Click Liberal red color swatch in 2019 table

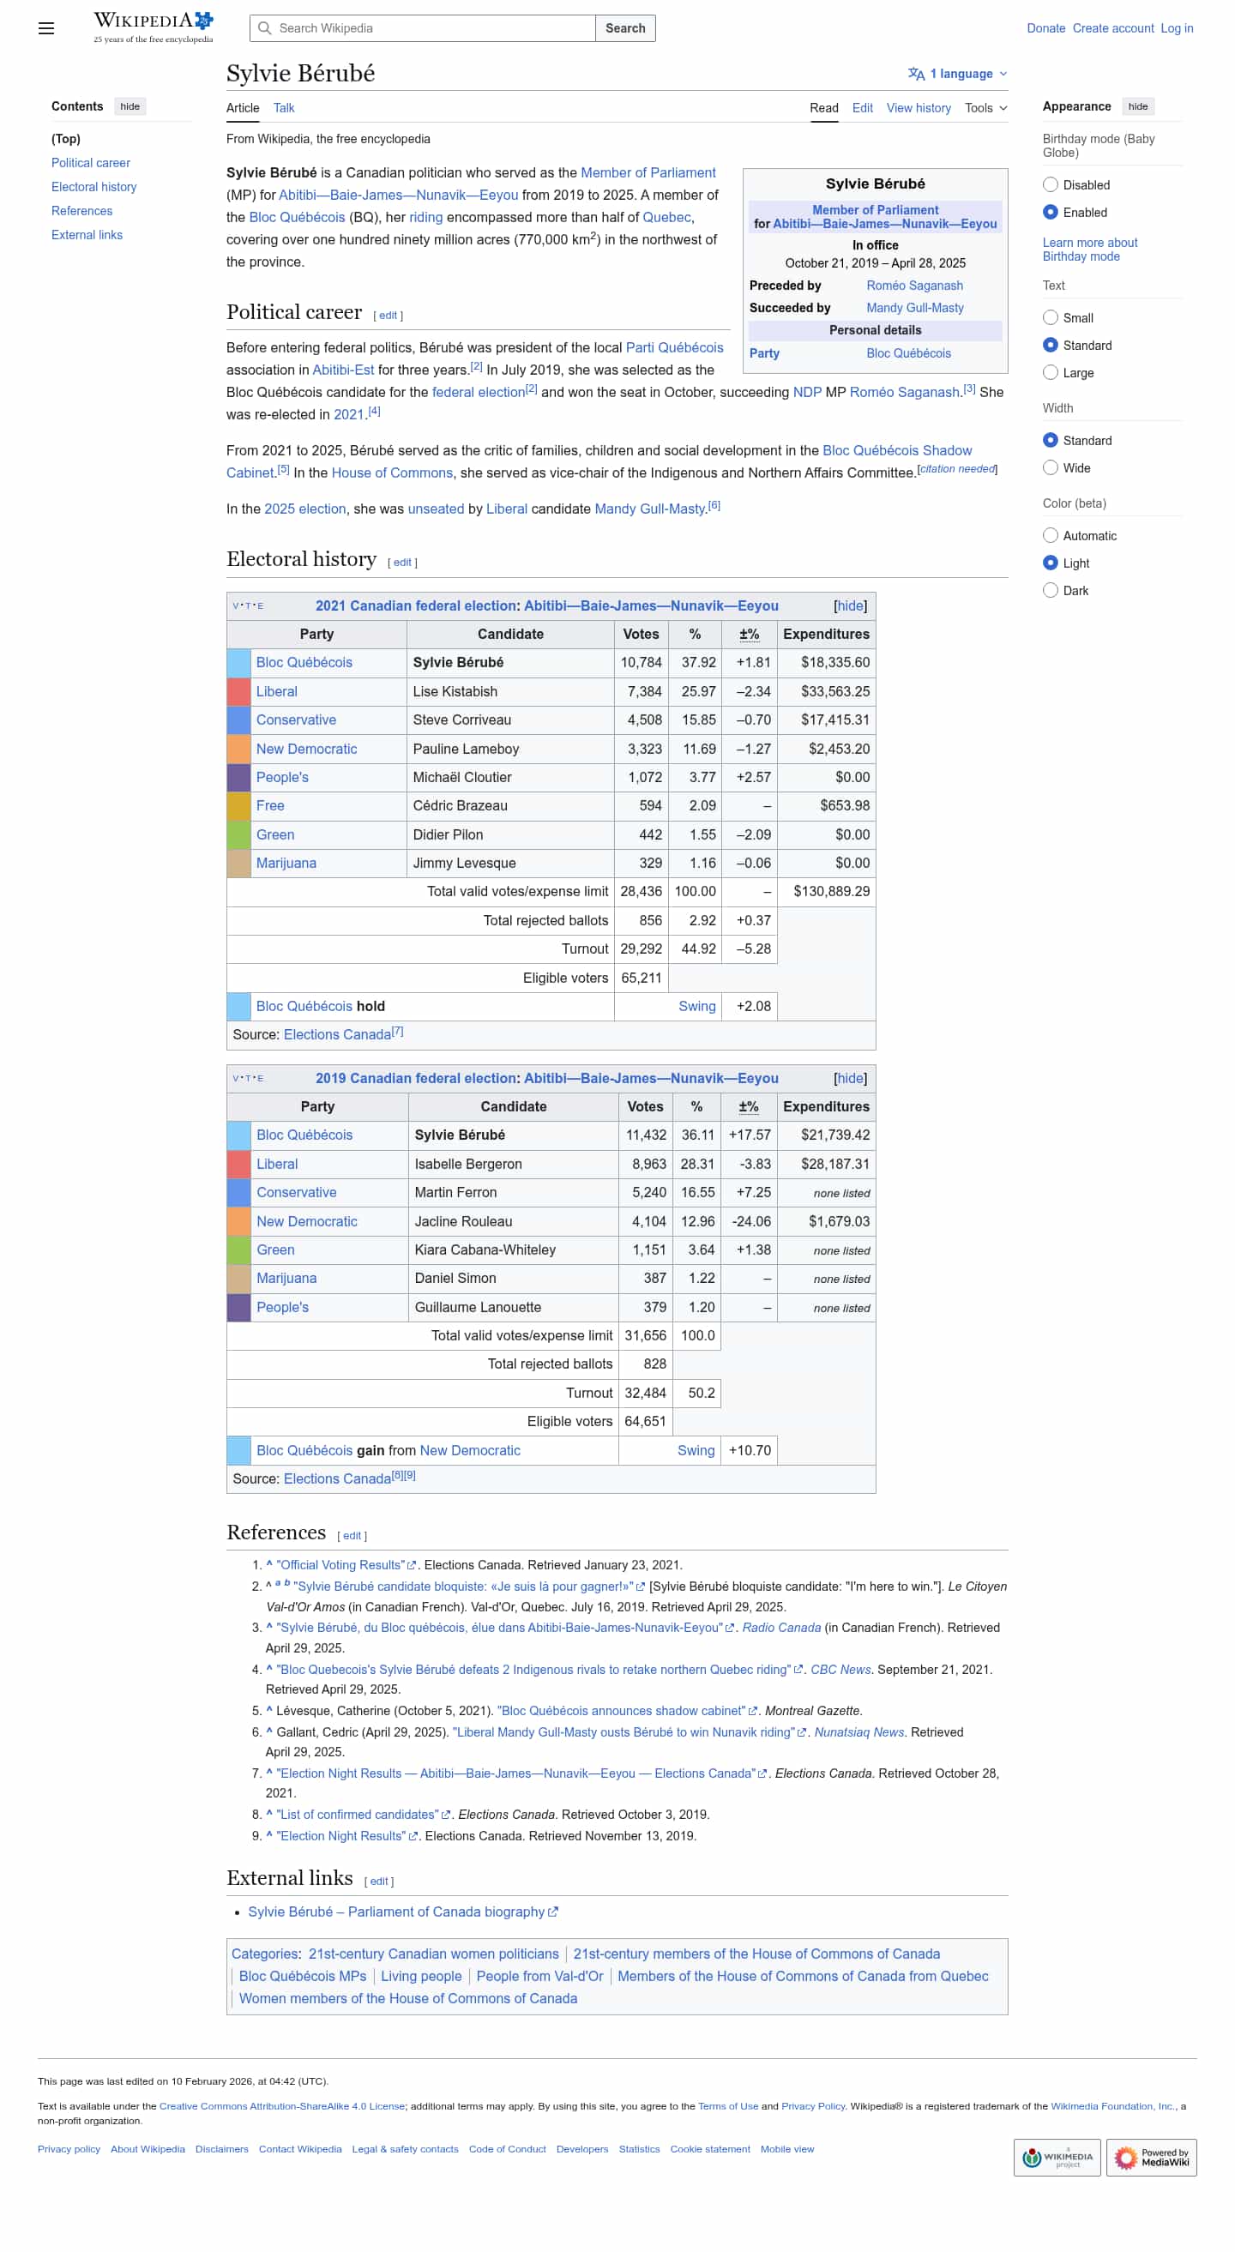[x=238, y=1164]
